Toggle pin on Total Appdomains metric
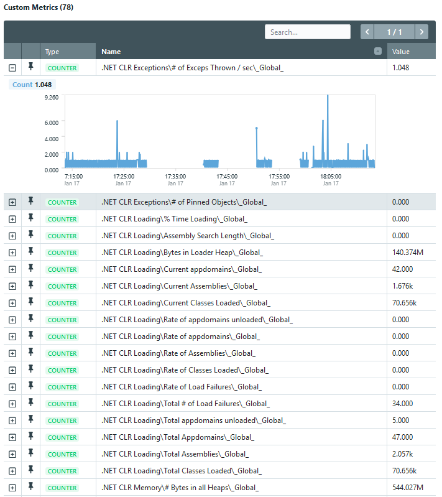The image size is (442, 497). tap(30, 436)
